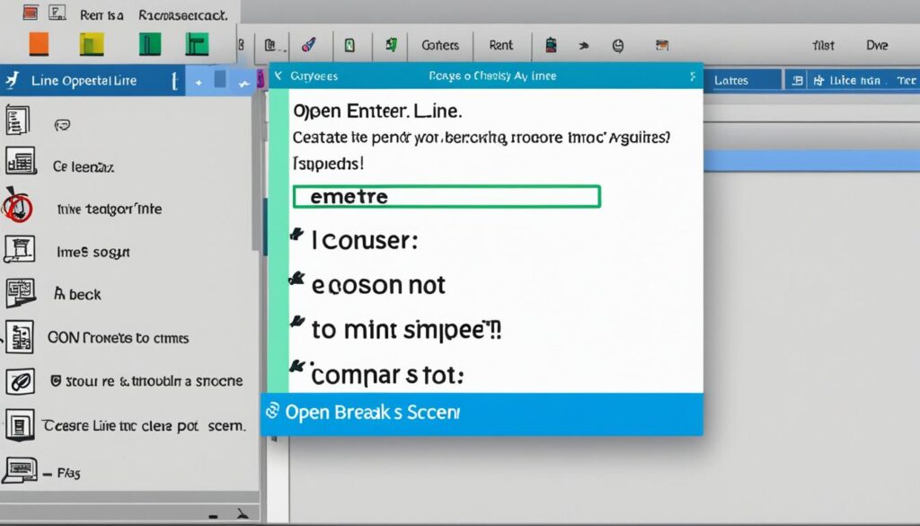
Task: Toggle the 'I coruser:' check item
Action: [296, 237]
